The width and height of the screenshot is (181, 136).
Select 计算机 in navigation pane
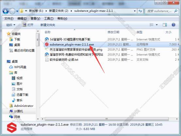19,111
